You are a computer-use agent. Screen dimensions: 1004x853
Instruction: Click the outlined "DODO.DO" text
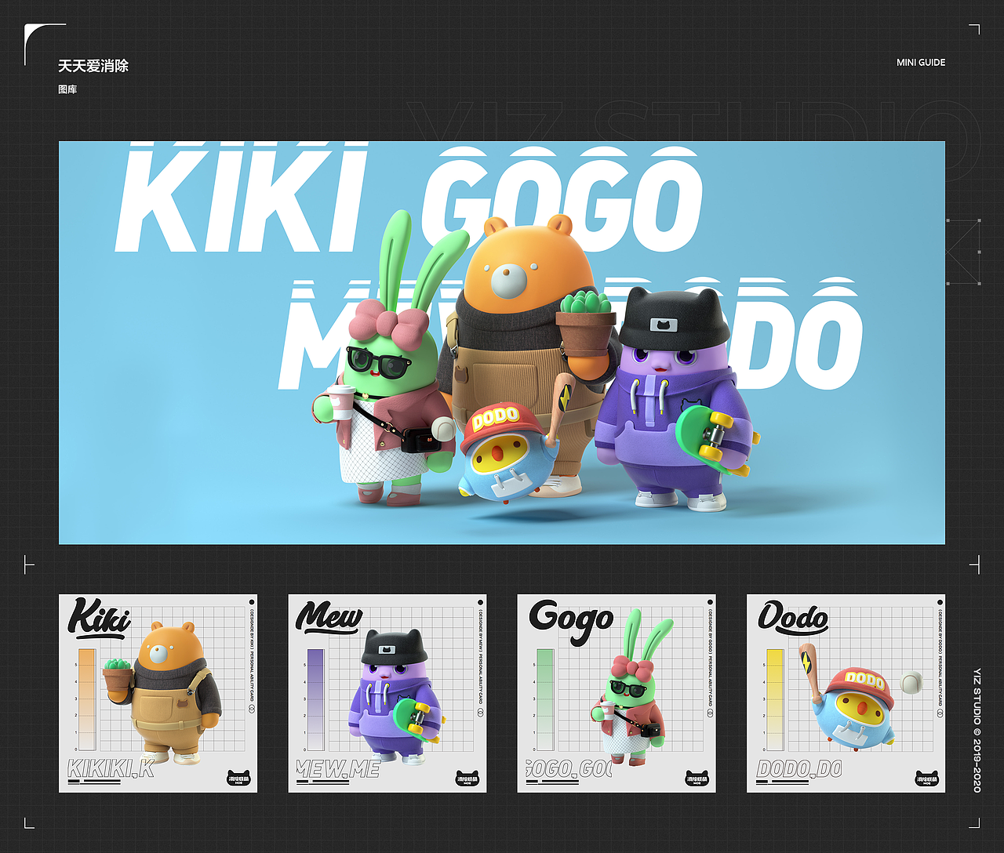pyautogui.click(x=799, y=768)
